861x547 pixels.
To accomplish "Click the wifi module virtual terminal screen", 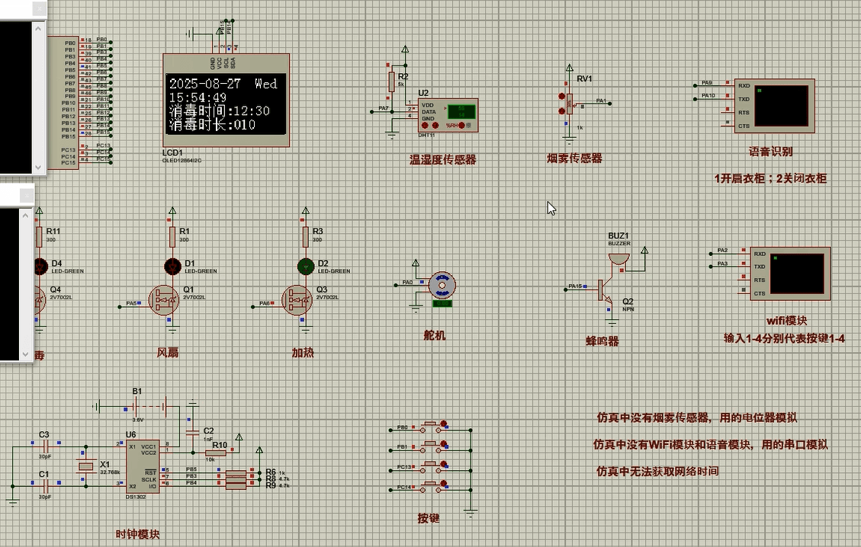I will click(x=798, y=273).
